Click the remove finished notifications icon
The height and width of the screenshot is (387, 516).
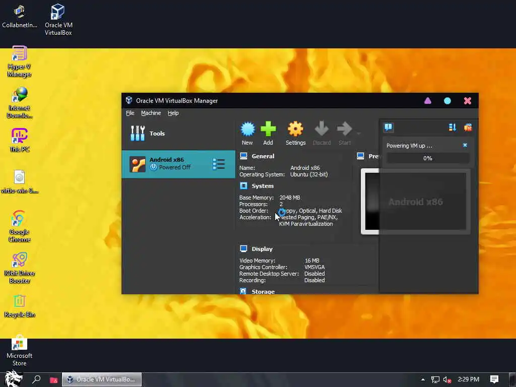(x=468, y=127)
